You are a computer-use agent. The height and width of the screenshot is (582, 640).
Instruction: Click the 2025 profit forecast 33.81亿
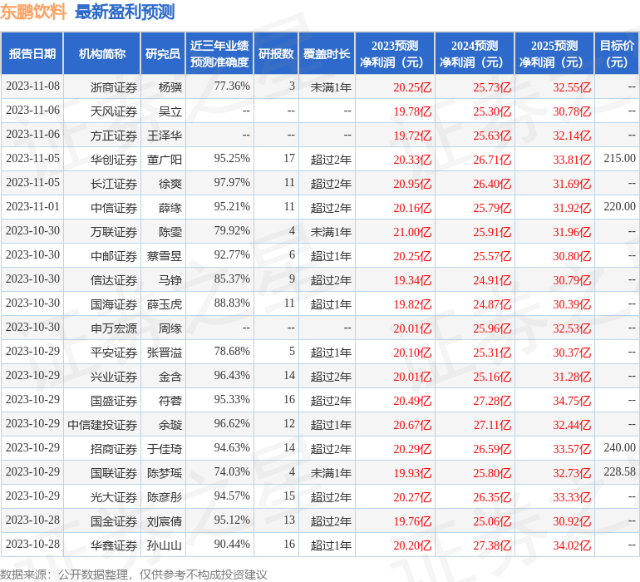pyautogui.click(x=572, y=160)
